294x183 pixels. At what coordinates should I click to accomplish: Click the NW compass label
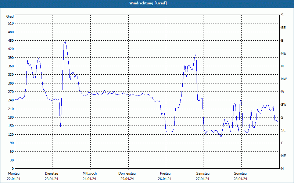point(284,79)
